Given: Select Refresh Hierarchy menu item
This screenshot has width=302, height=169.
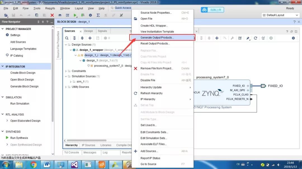Looking at the screenshot, I should (x=162, y=93).
